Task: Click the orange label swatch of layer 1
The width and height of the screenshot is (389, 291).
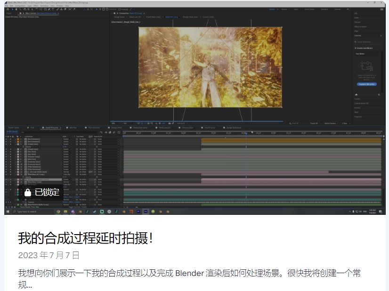Action: [x=18, y=139]
